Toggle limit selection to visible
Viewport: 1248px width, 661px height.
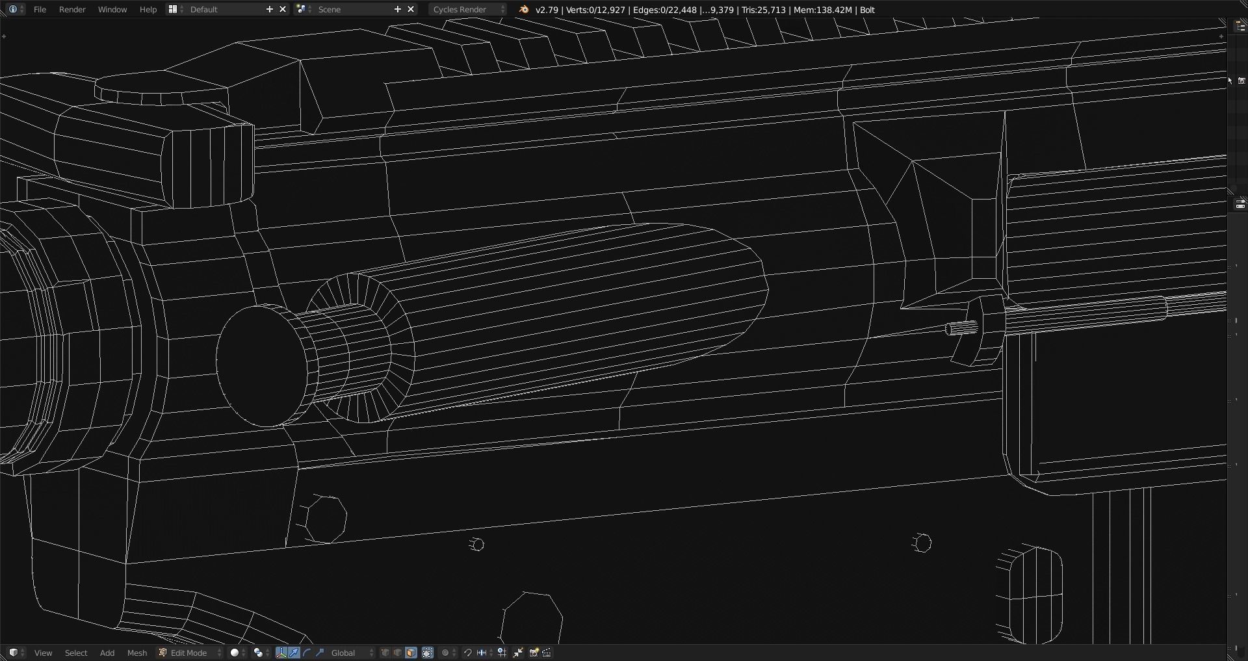(428, 653)
